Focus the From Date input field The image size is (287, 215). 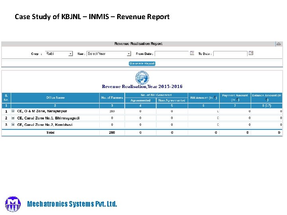[171, 54]
